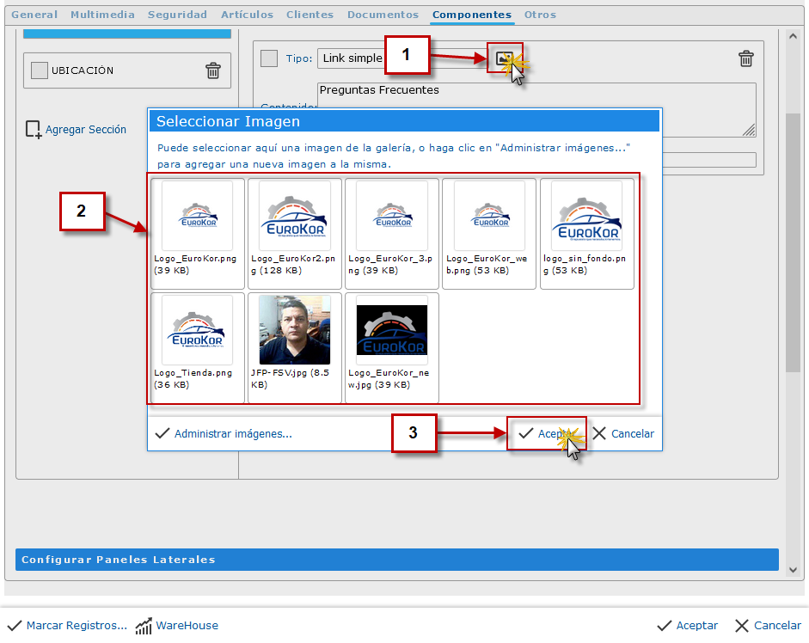Open the Seguridad tab
Screen dimensions: 809x643
177,15
